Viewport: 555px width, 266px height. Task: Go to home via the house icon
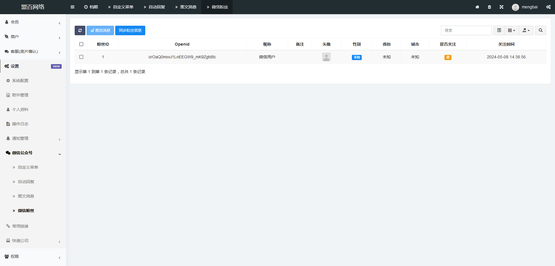pos(477,7)
